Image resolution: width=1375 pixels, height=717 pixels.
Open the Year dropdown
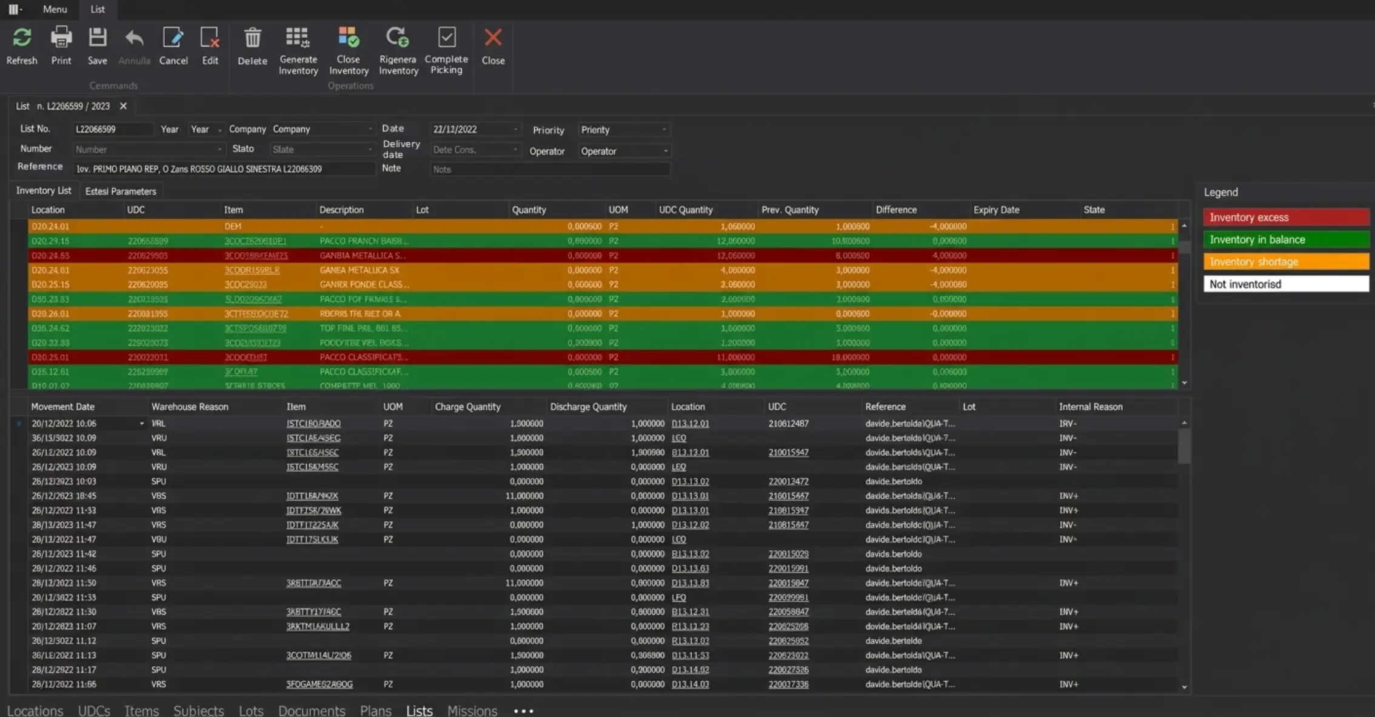[219, 129]
